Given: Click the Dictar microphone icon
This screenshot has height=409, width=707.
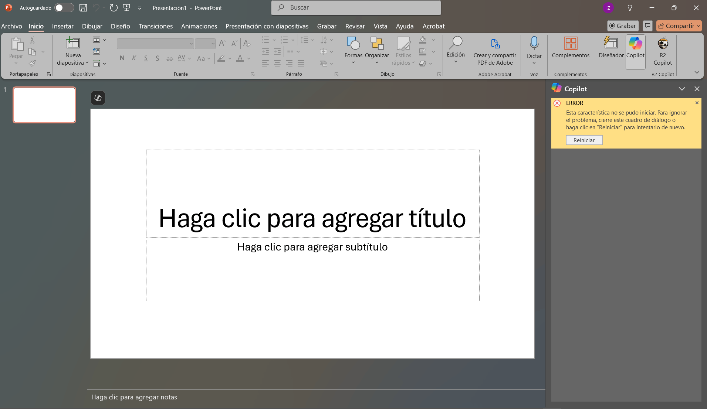Looking at the screenshot, I should pos(534,44).
